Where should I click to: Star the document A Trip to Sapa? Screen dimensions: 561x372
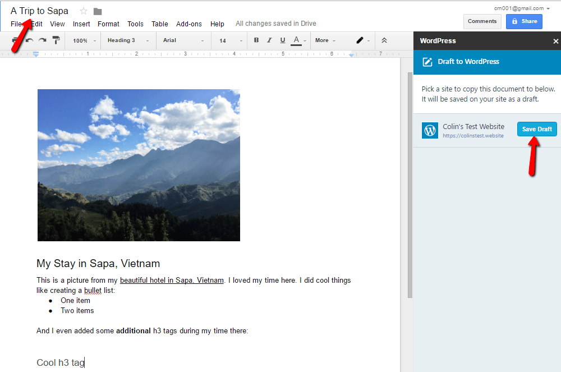84,11
